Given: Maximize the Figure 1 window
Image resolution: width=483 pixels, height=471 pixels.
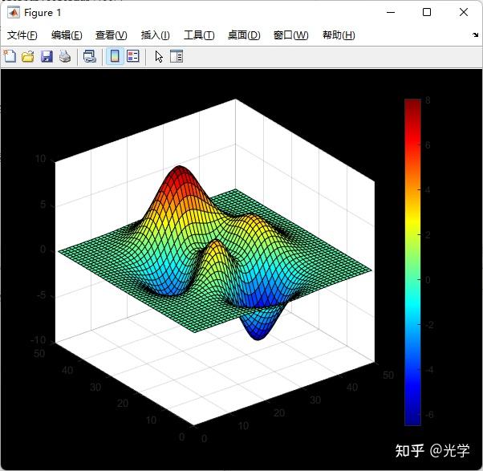Looking at the screenshot, I should click(427, 12).
